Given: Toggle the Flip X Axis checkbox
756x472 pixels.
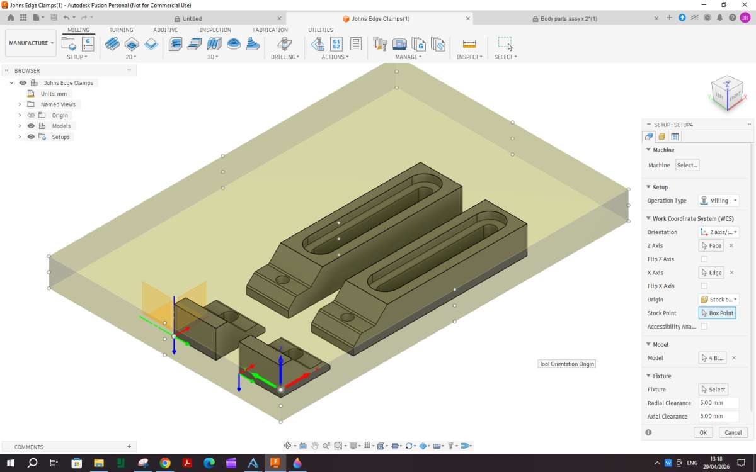Looking at the screenshot, I should [x=704, y=286].
